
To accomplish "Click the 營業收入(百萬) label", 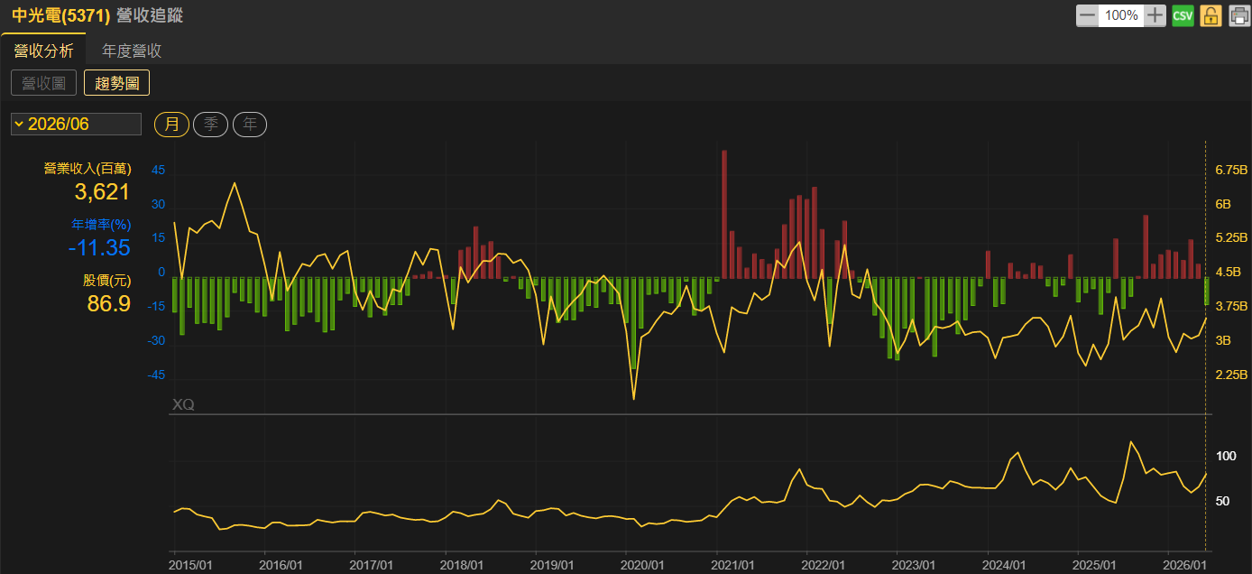I will pyautogui.click(x=87, y=169).
